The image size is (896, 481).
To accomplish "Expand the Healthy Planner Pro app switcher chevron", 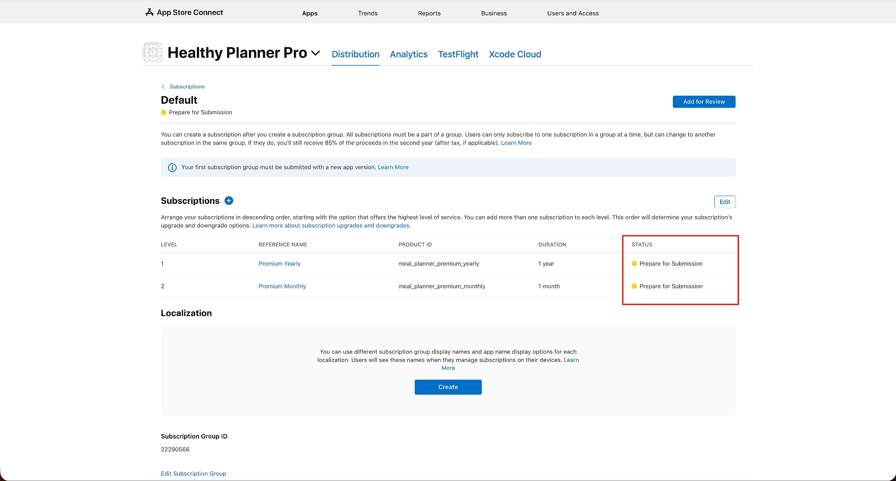I will 315,53.
